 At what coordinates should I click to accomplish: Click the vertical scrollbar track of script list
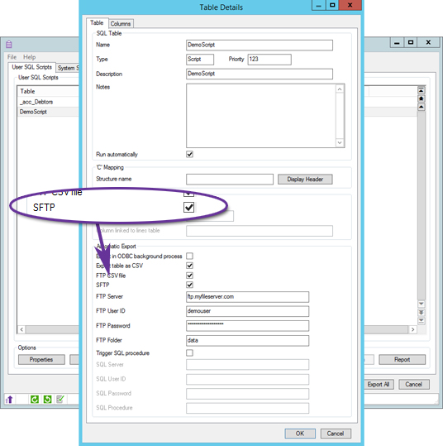point(422,205)
